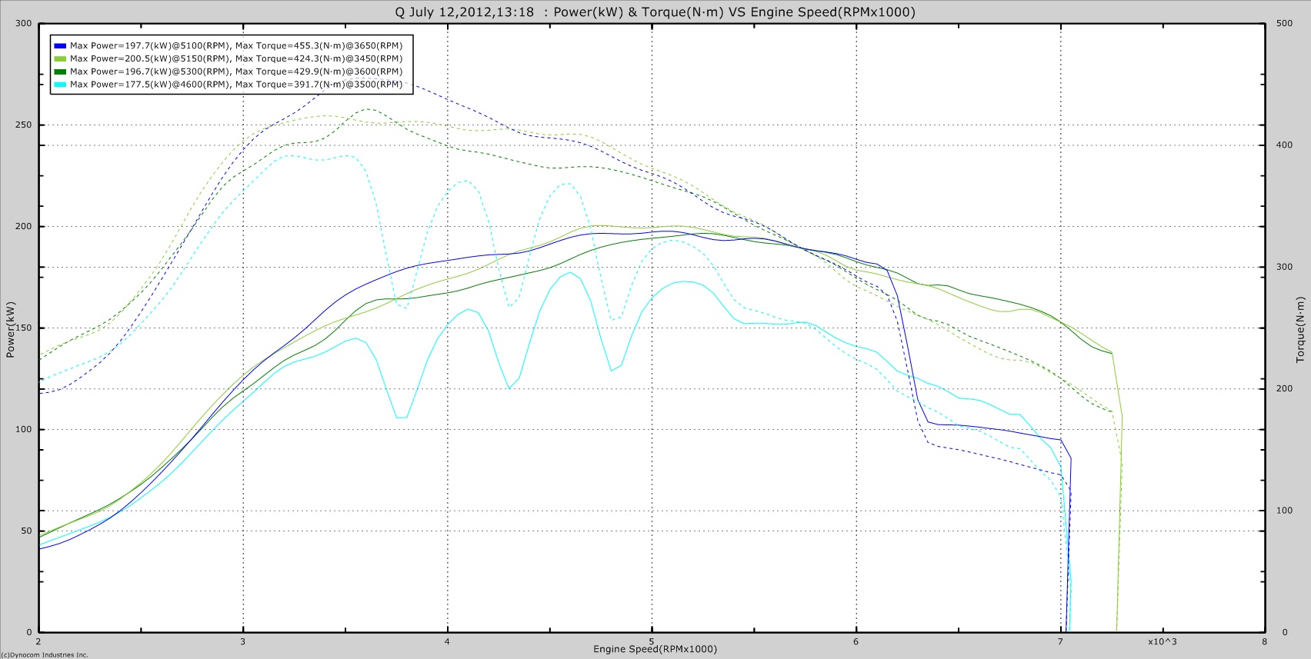The image size is (1311, 659).
Task: Select legend entry with Max Power=200.5(kW)
Action: pos(236,58)
